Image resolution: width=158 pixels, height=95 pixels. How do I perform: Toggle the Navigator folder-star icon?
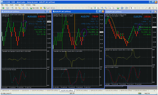point(19,8)
